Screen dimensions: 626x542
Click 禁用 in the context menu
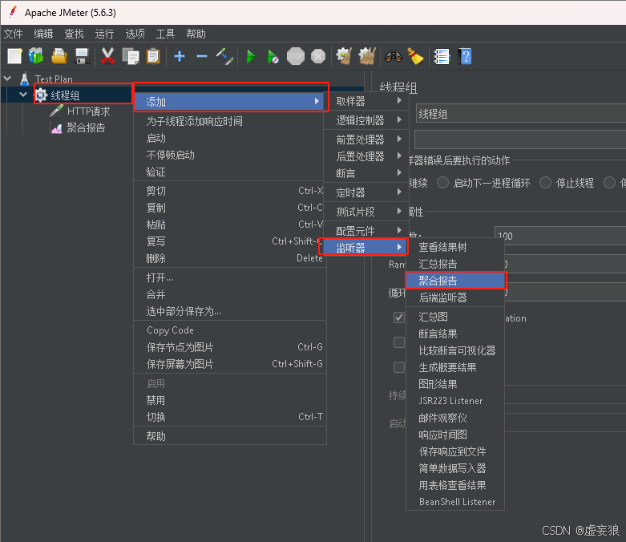(230, 400)
